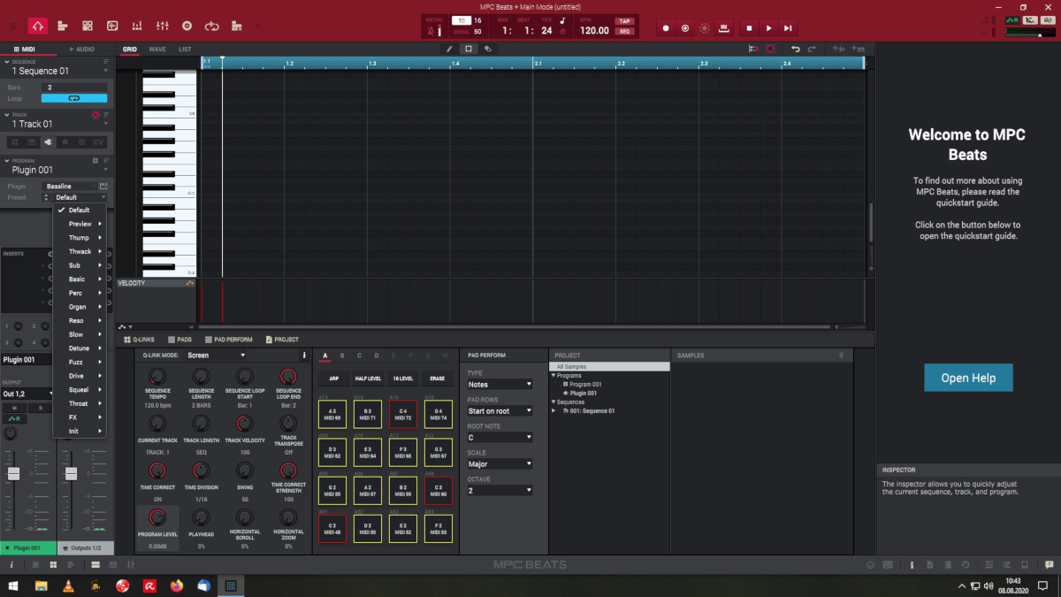This screenshot has height=597, width=1061.
Task: Toggle the Loop button for the sequence
Action: pyautogui.click(x=74, y=98)
